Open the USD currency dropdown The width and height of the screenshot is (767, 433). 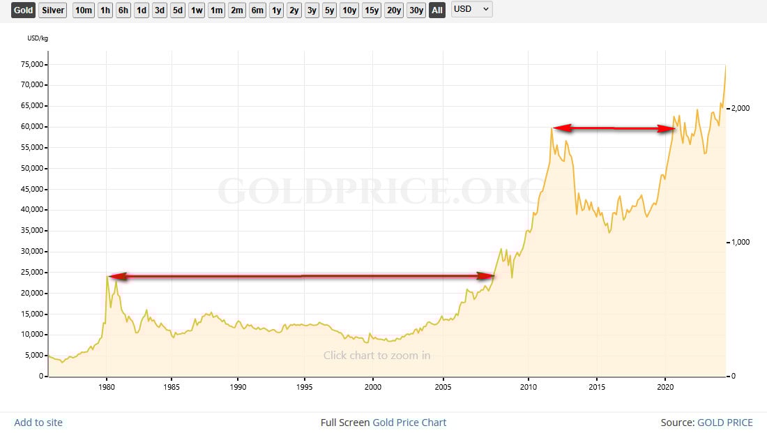[x=472, y=10]
